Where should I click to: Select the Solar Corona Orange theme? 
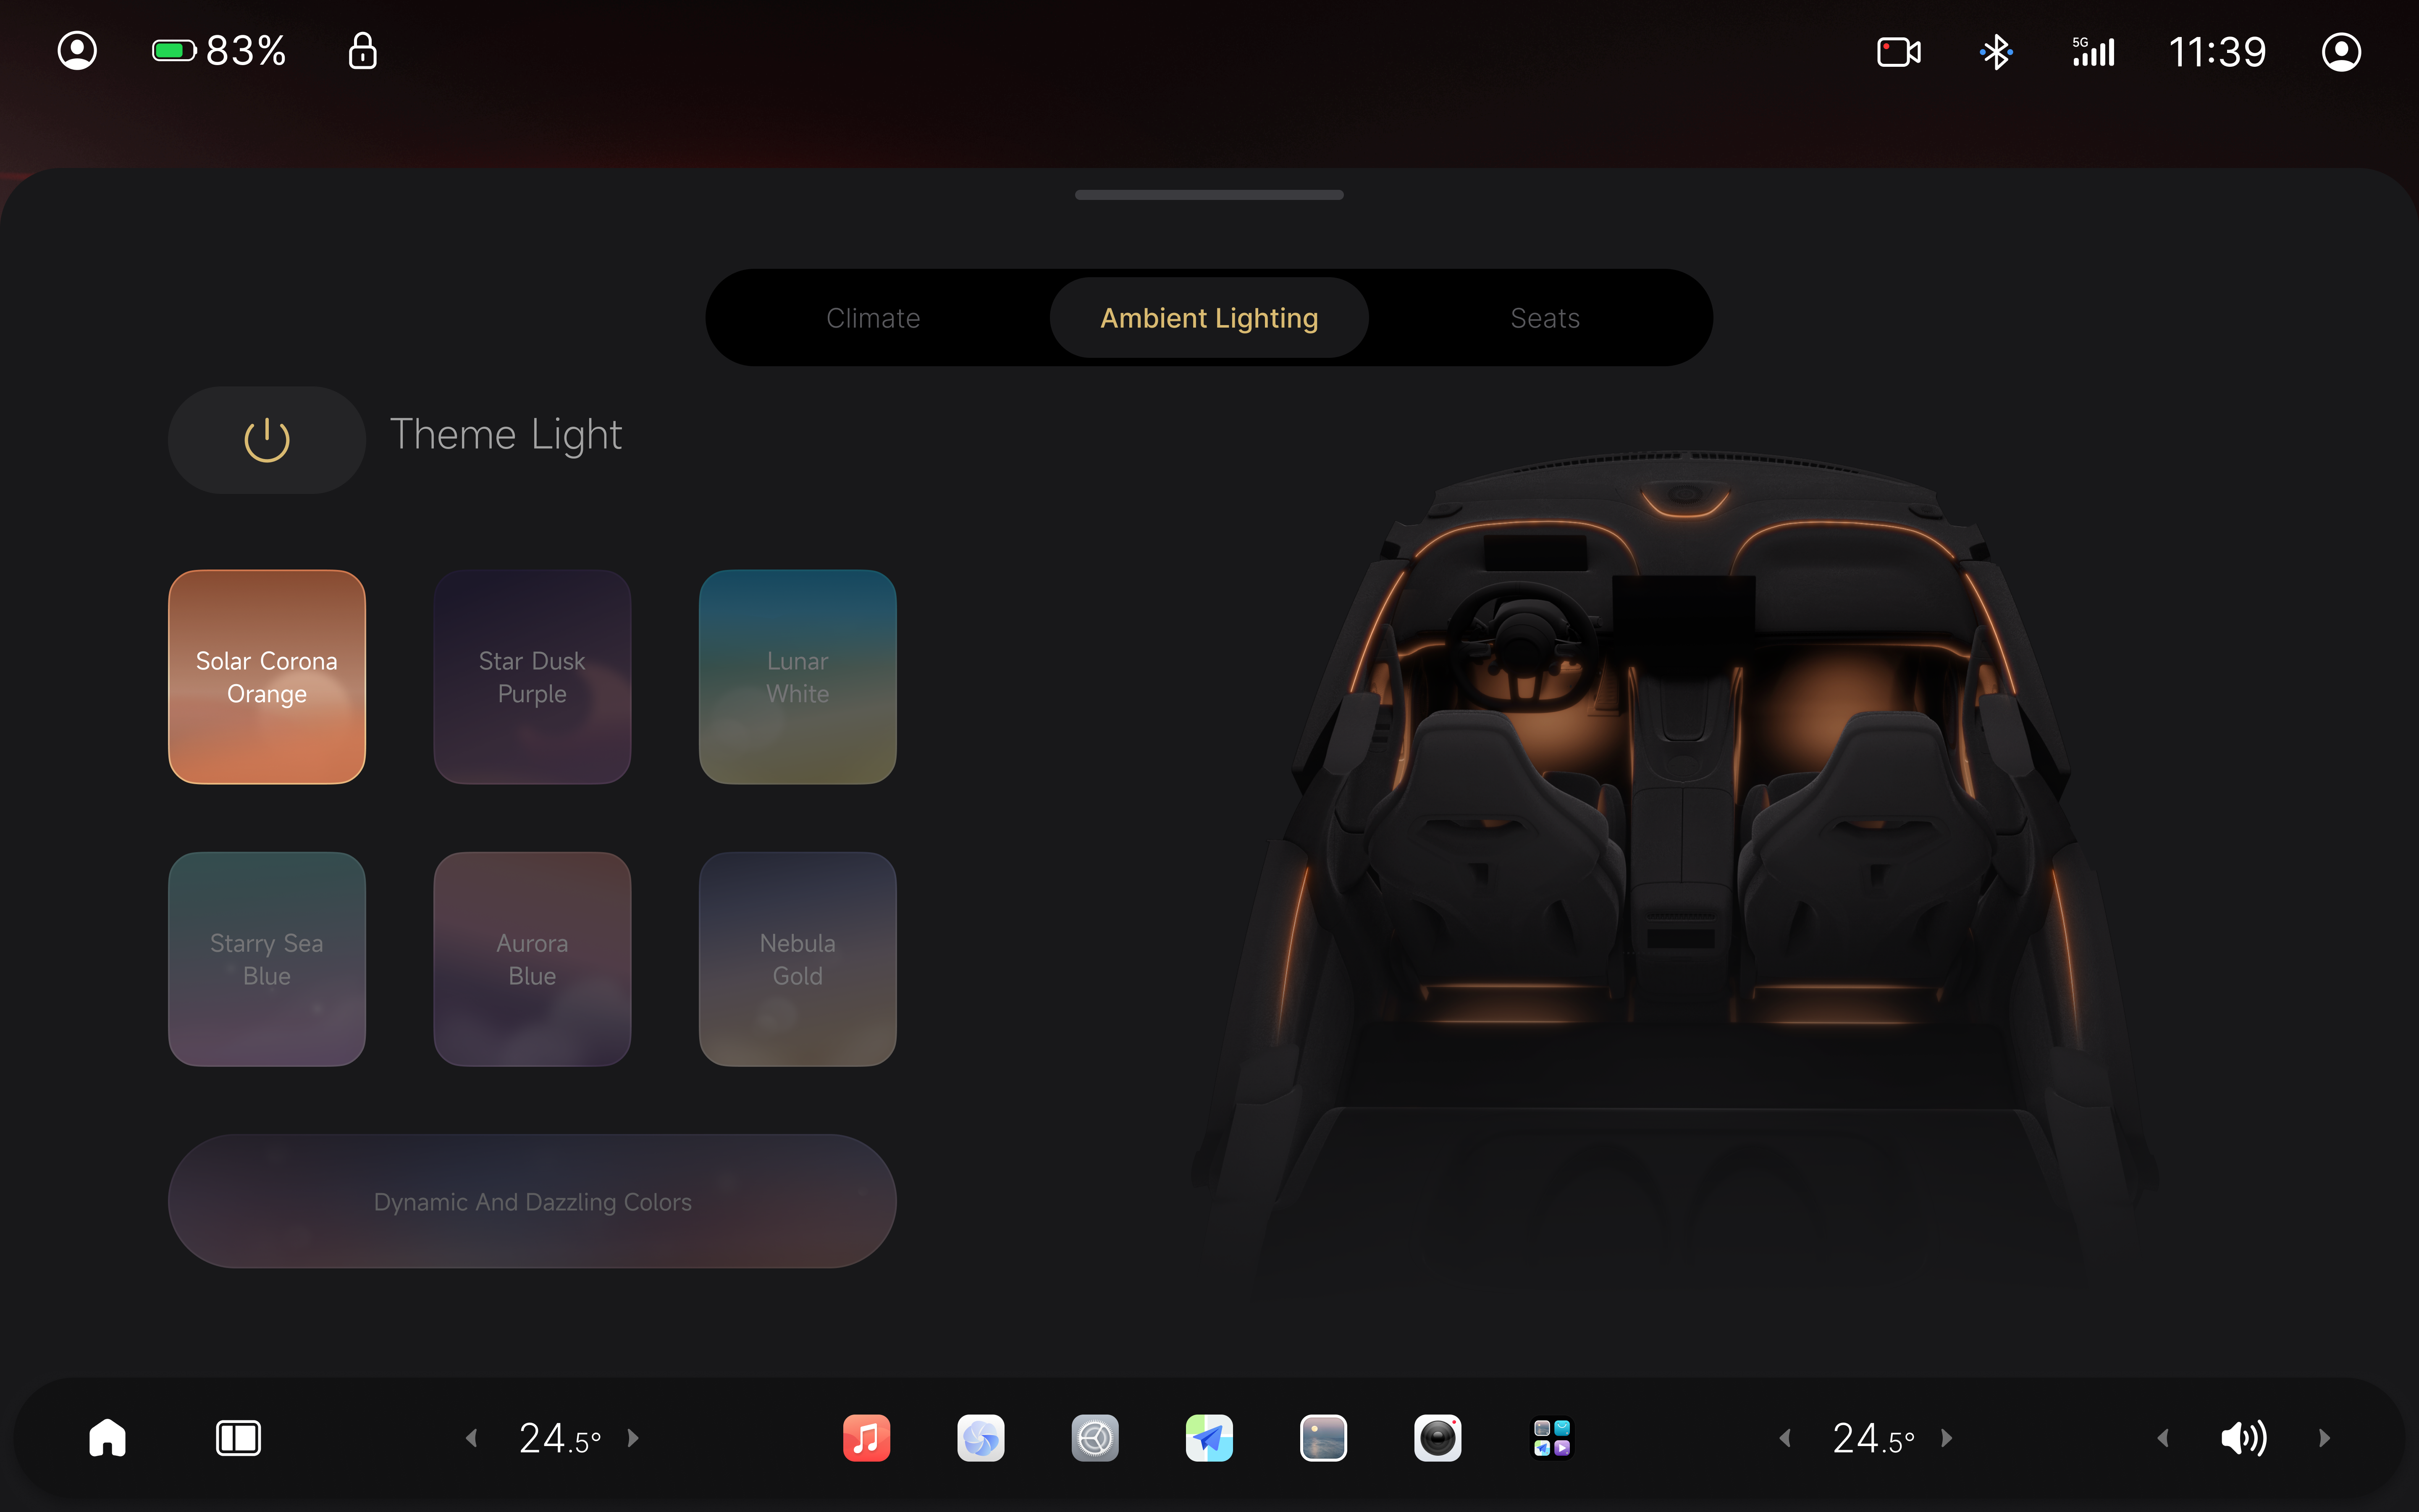point(267,677)
